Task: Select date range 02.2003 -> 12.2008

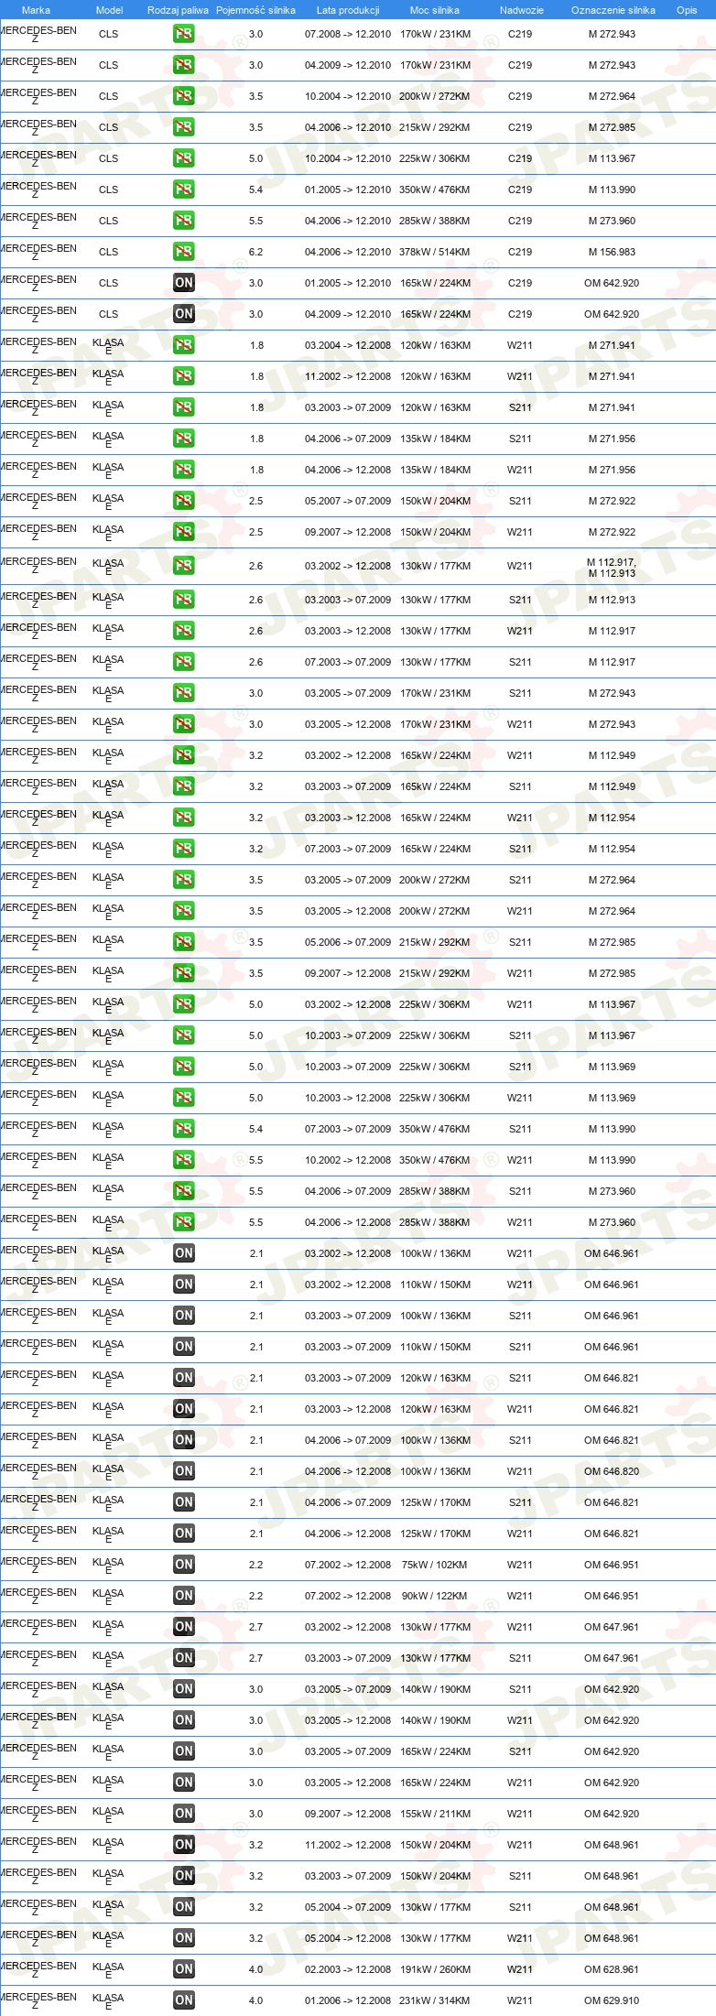Action: pyautogui.click(x=348, y=1969)
